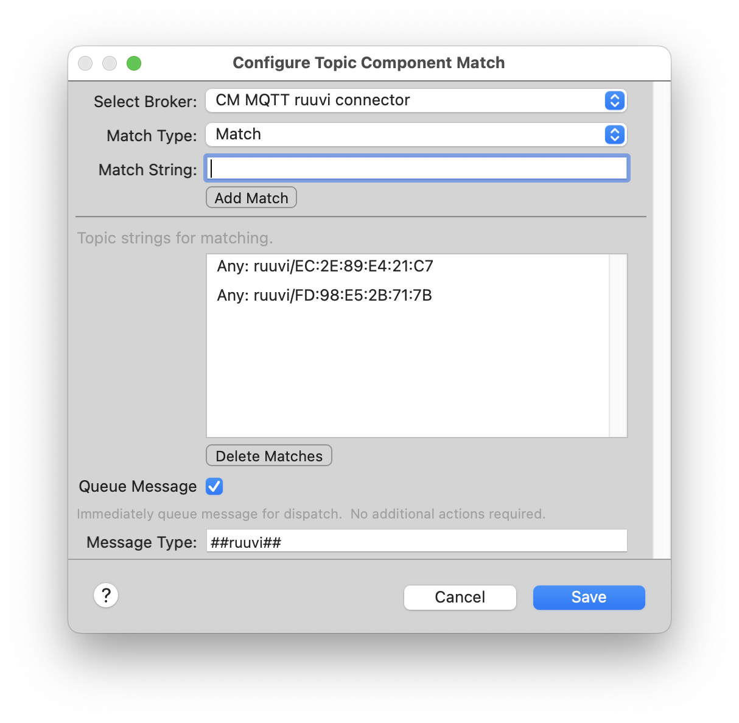
Task: Select topic ruuvi/FD:98:E5:2B:71:7B in list
Action: point(408,295)
